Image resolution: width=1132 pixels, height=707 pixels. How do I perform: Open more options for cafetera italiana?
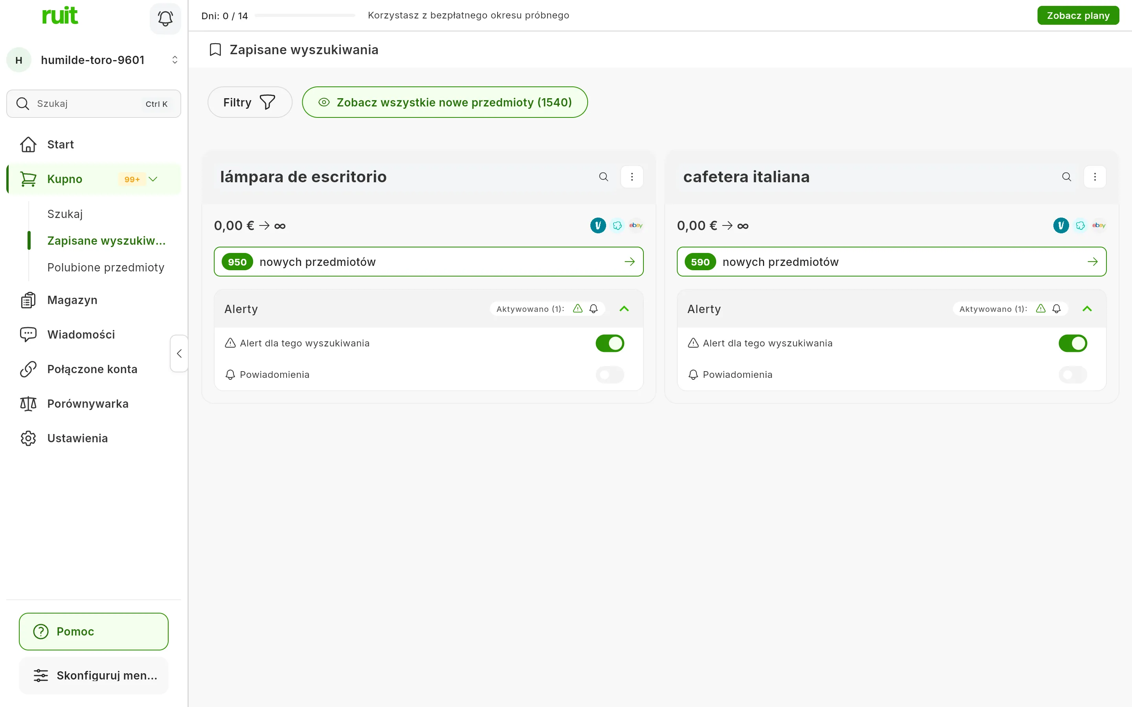(1095, 177)
